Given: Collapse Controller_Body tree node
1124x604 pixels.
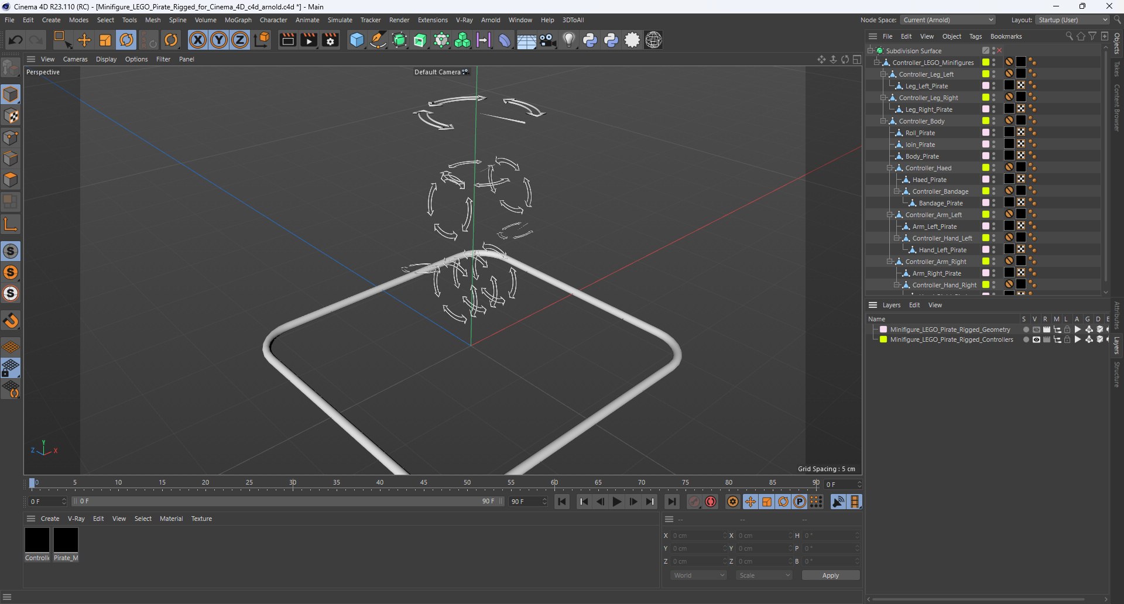Looking at the screenshot, I should [883, 121].
